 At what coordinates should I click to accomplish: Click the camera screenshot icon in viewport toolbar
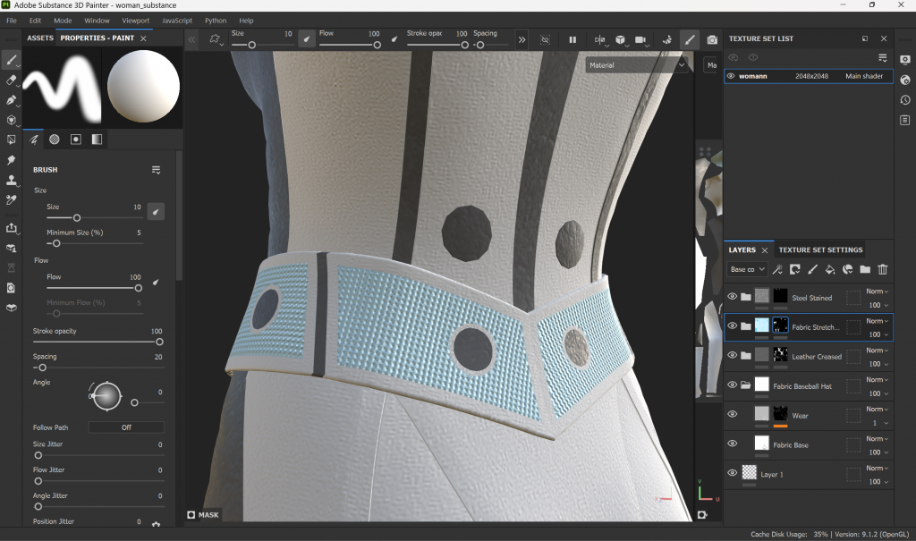(712, 40)
